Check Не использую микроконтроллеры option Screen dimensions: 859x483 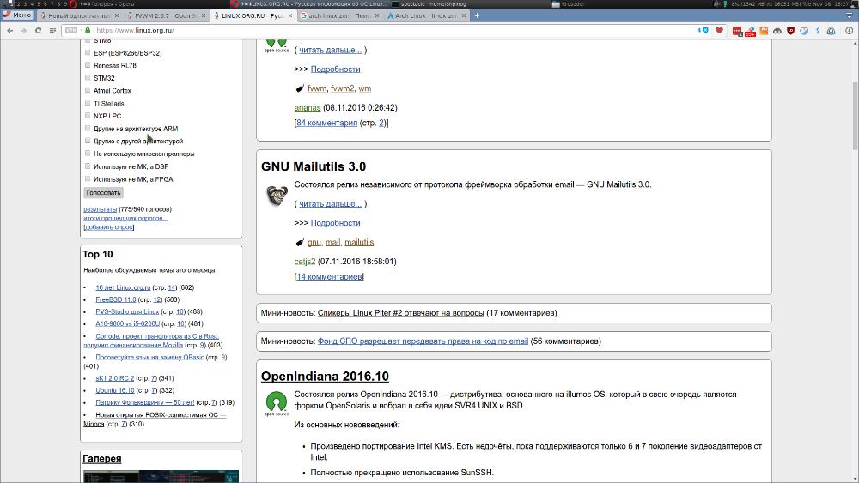coord(88,154)
